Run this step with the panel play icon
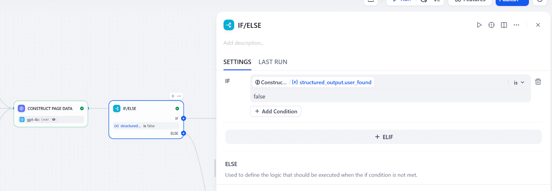The width and height of the screenshot is (552, 191). pos(479,25)
